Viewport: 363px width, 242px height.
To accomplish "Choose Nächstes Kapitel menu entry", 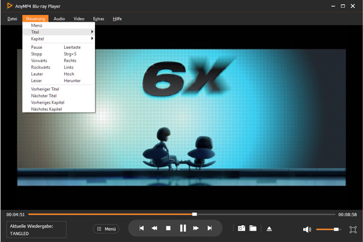I will point(59,109).
